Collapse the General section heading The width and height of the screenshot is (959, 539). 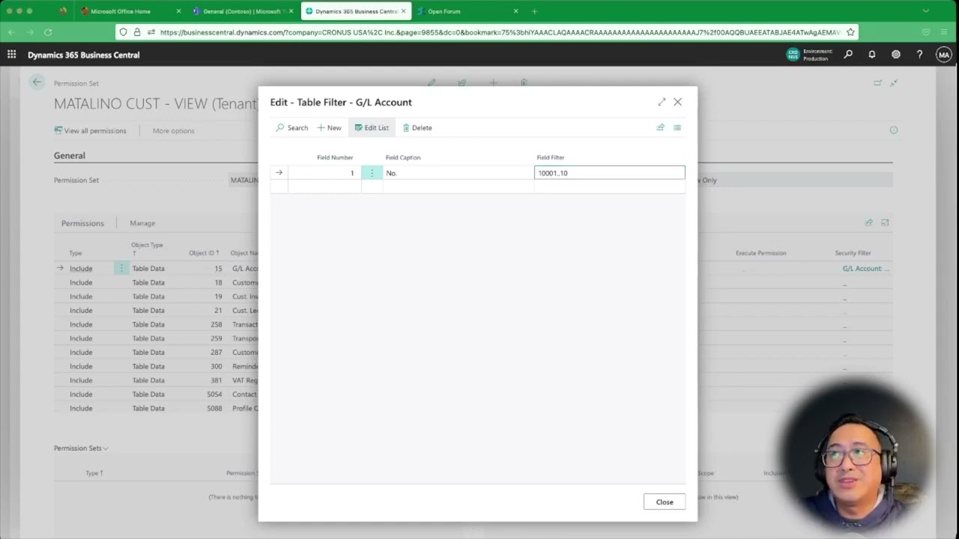point(69,156)
